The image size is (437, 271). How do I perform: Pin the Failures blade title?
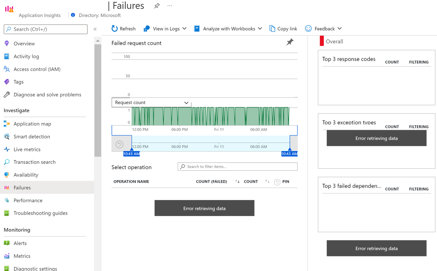pos(157,6)
